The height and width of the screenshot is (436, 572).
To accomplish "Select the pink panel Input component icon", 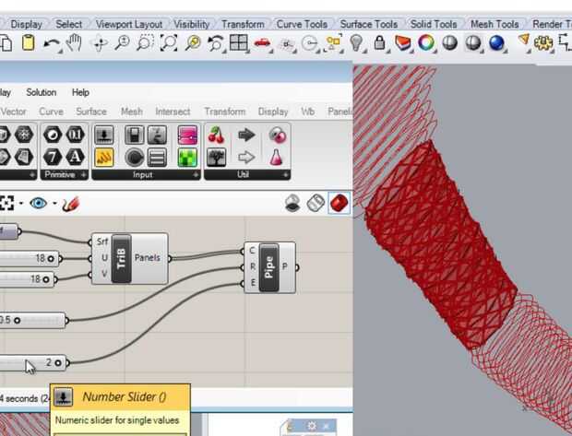I will click(x=188, y=135).
